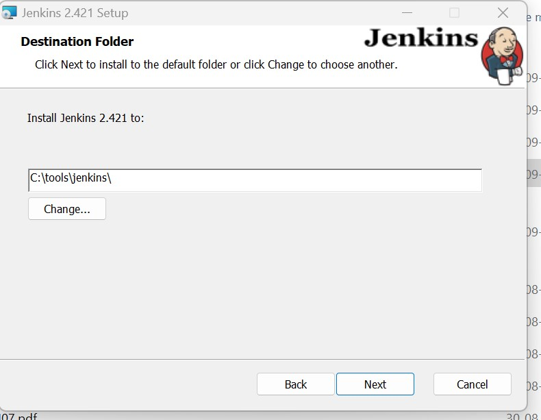Click the Jenkins wordmark logo
Viewport: 541px width, 420px height.
tap(420, 38)
